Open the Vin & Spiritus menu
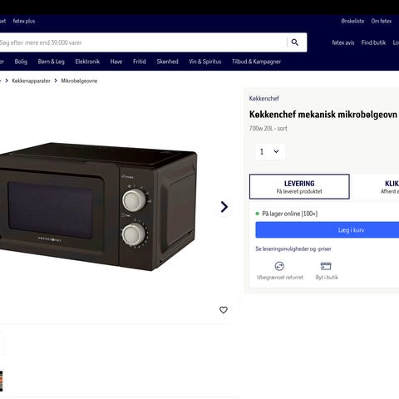The image size is (399, 399). tap(205, 62)
